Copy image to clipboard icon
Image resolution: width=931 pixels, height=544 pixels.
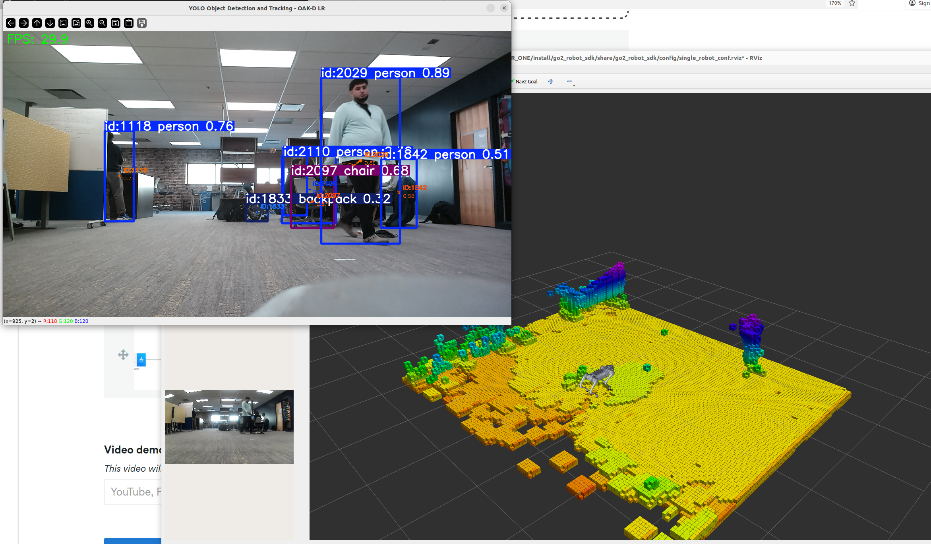pyautogui.click(x=129, y=23)
